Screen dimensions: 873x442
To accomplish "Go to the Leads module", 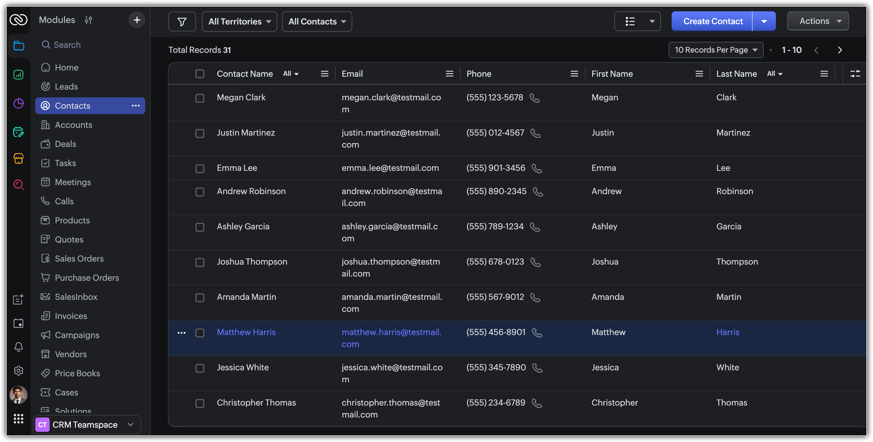I will tap(66, 87).
